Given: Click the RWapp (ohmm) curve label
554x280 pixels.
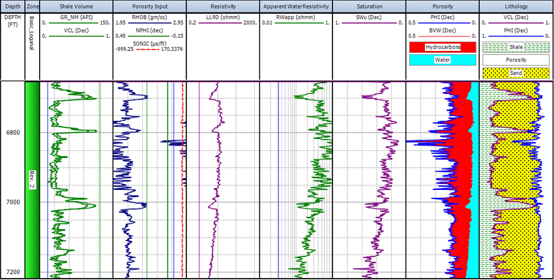Looking at the screenshot, I should [x=296, y=17].
